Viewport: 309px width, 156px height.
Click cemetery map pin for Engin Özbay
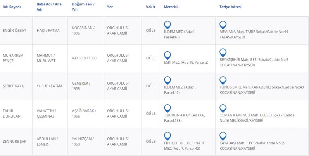coord(167,25)
